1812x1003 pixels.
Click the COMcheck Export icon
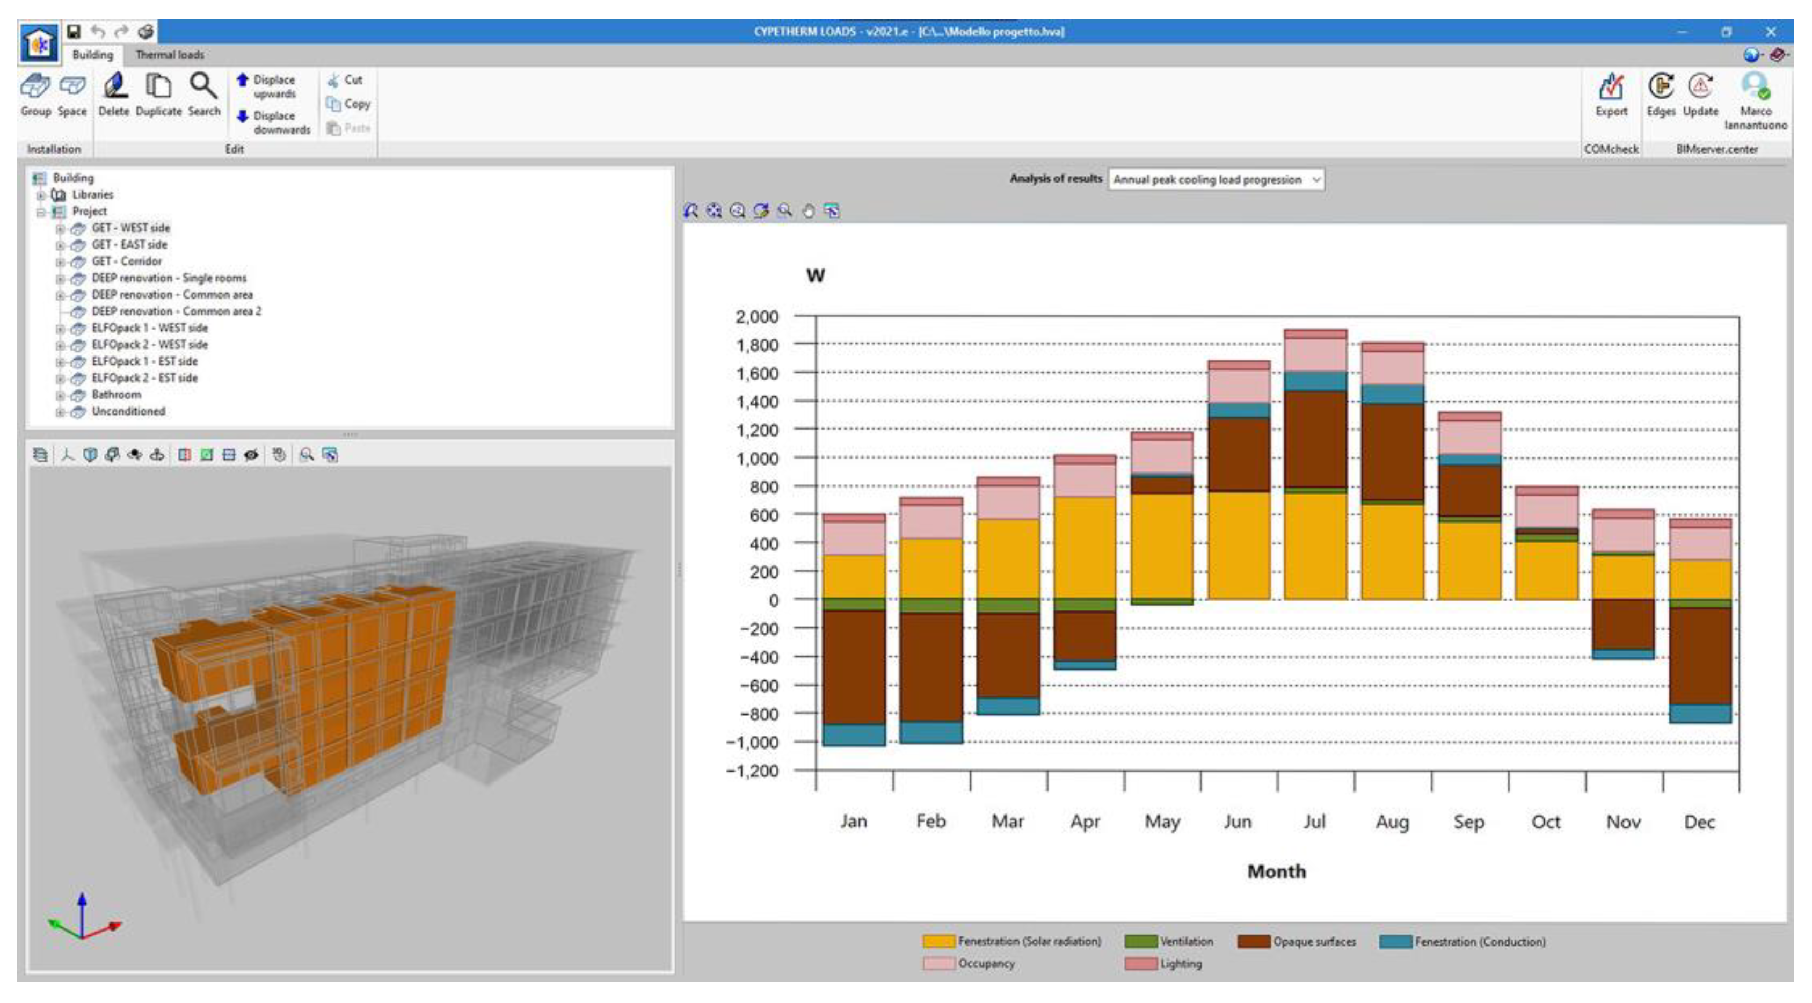coord(1611,89)
